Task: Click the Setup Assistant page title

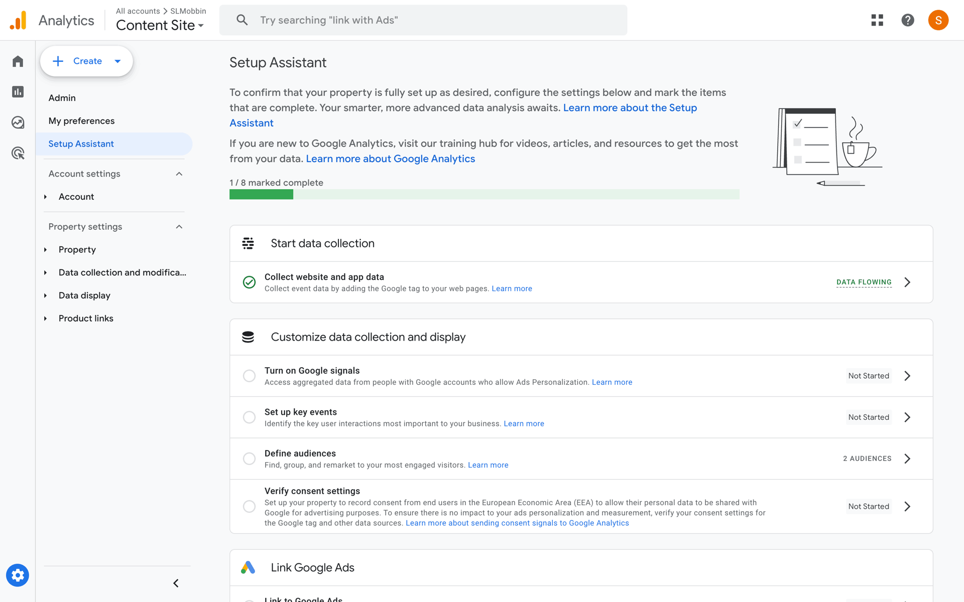Action: coord(278,63)
